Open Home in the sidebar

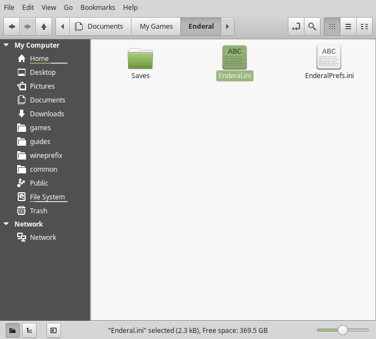click(x=45, y=59)
